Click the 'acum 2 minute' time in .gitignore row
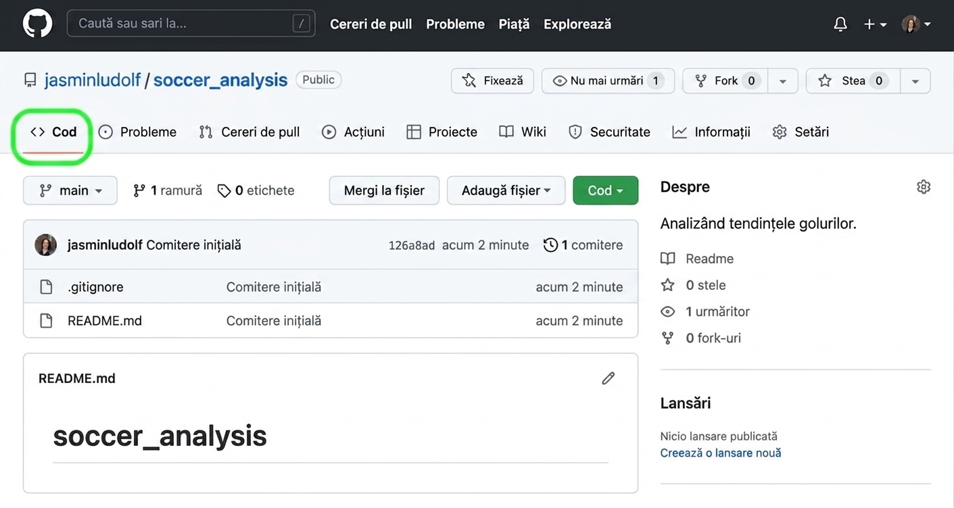This screenshot has height=508, width=954. (579, 287)
